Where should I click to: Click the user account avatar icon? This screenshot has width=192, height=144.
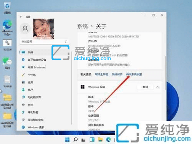point(25,28)
